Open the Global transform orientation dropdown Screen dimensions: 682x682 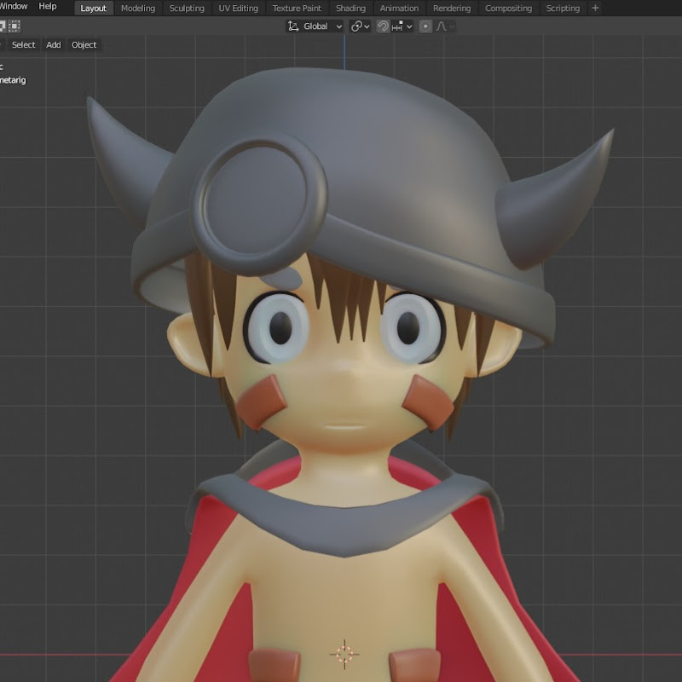(315, 26)
